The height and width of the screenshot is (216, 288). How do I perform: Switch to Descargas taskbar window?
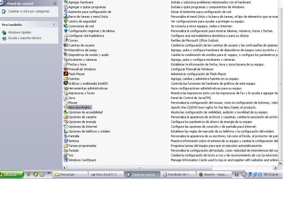tap(70, 174)
